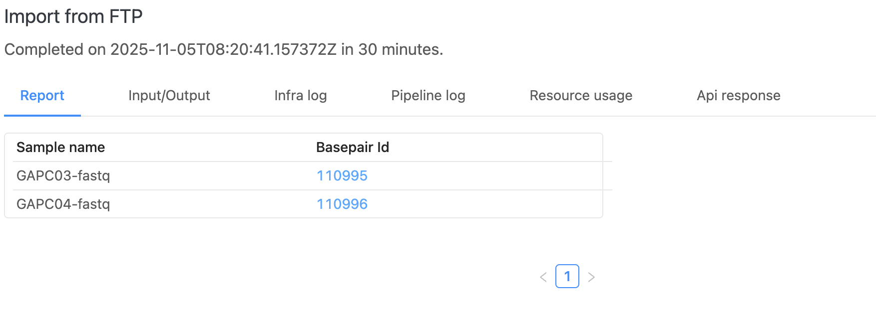Image resolution: width=876 pixels, height=326 pixels.
Task: Open the Api response tab
Action: [x=738, y=95]
